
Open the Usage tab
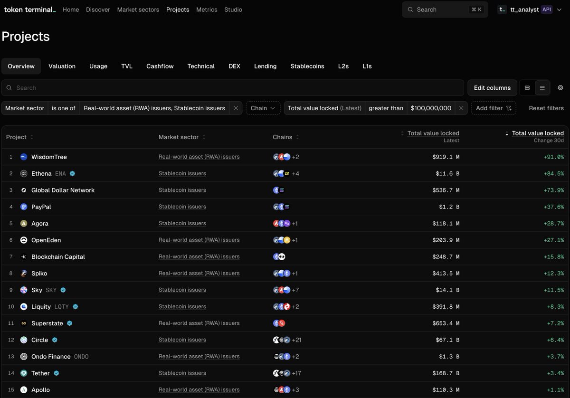[98, 66]
